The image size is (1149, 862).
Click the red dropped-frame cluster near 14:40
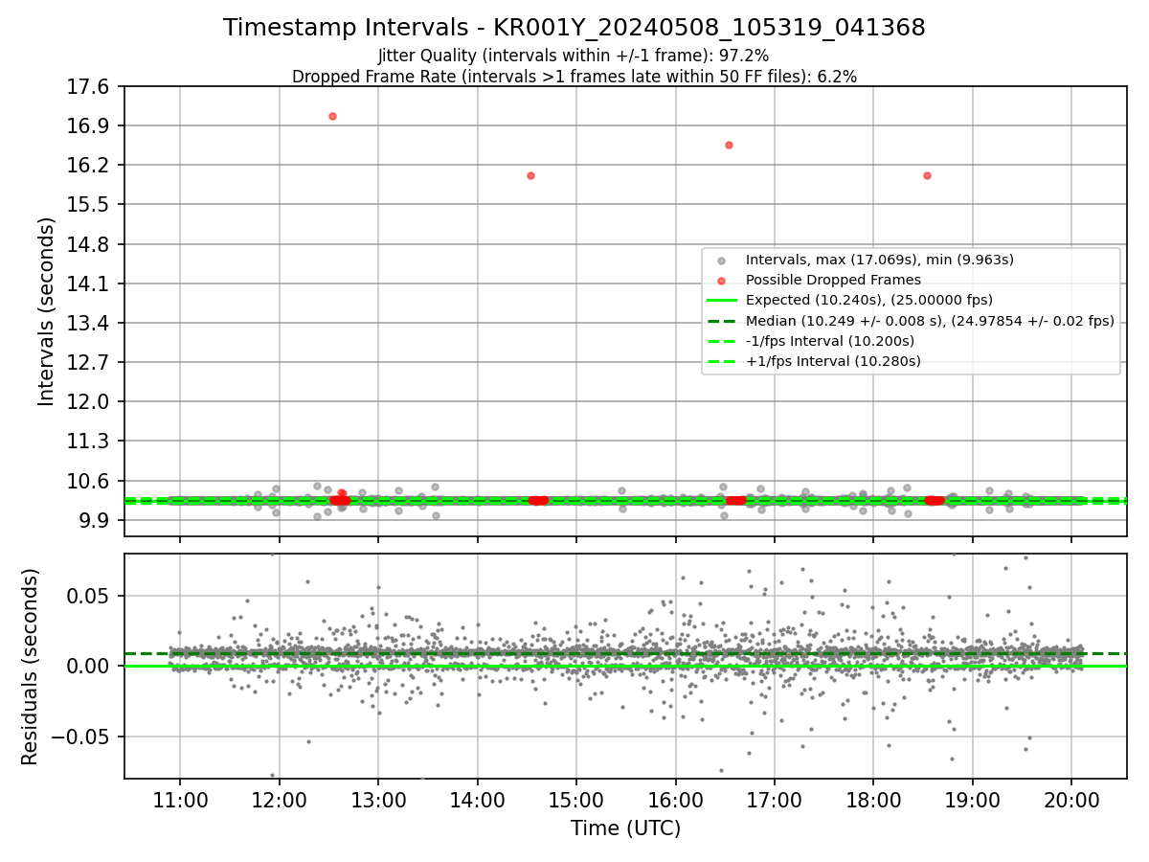tap(538, 500)
